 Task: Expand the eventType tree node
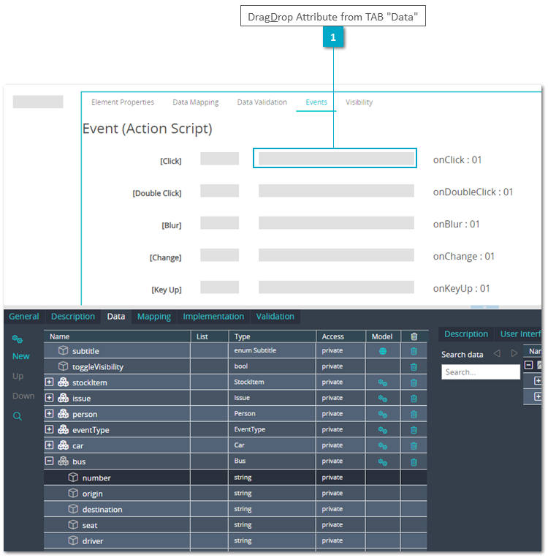[x=49, y=429]
